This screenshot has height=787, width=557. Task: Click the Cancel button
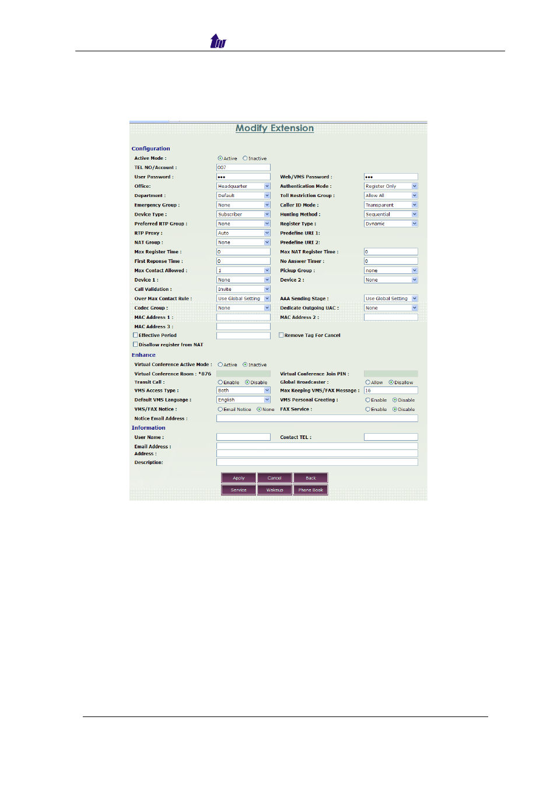point(275,478)
